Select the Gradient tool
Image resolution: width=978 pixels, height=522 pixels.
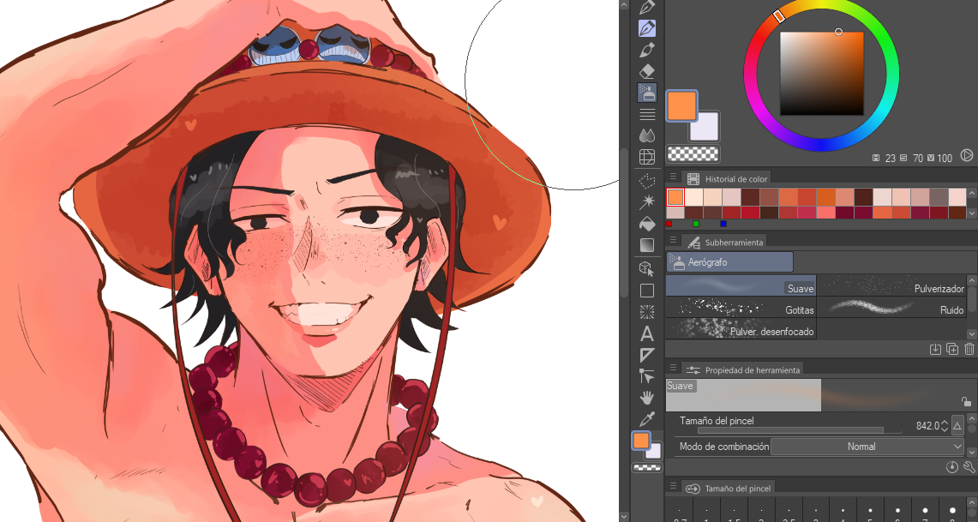[x=647, y=245]
